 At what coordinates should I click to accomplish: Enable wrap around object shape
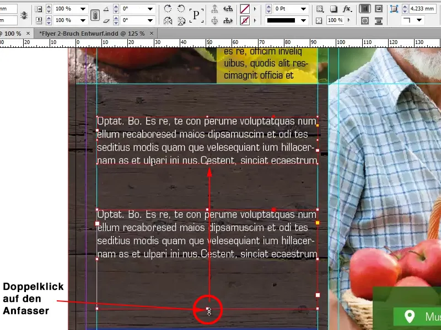[365, 21]
